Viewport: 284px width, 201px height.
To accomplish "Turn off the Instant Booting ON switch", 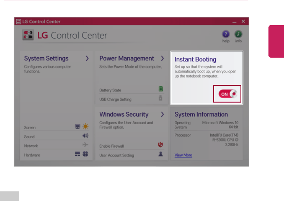I will pos(228,94).
